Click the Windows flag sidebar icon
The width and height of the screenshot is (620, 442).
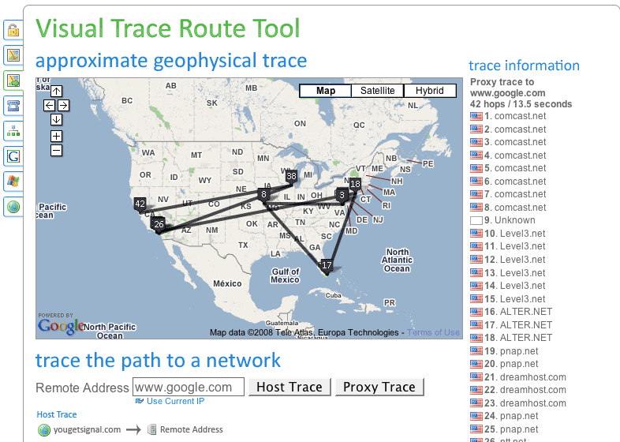point(13,181)
